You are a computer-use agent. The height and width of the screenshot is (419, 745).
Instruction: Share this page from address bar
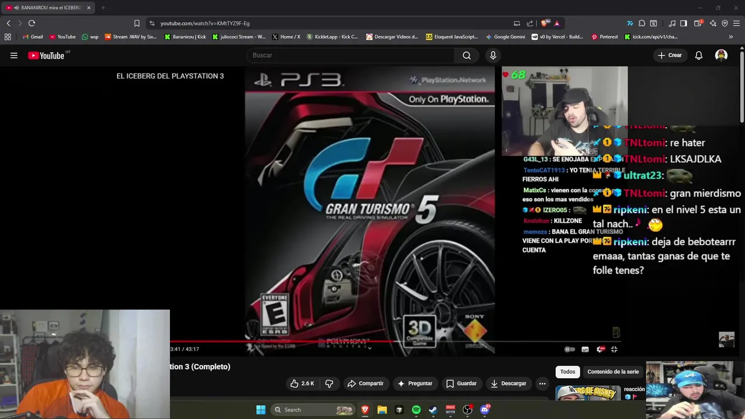(x=530, y=23)
